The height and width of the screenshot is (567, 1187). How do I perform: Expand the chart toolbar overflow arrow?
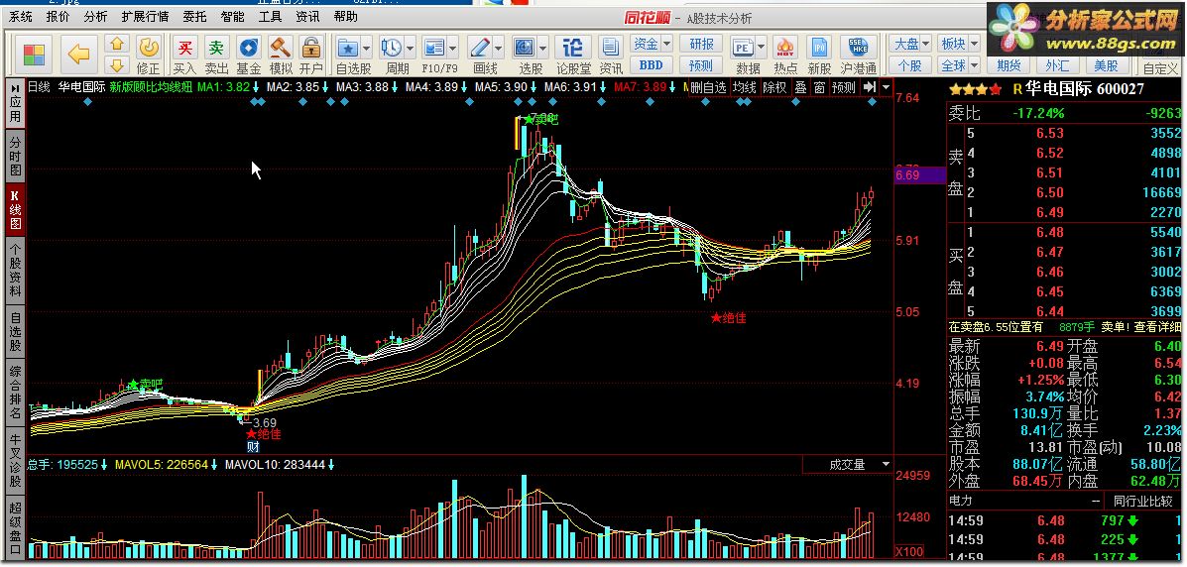(885, 87)
